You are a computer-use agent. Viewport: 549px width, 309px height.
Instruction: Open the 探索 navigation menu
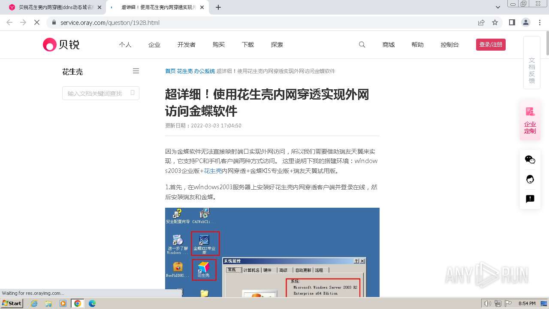(277, 45)
